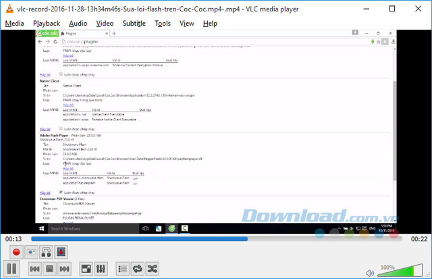Click the disable link below Native Client section
This screenshot has height=279, width=432.
click(x=45, y=129)
